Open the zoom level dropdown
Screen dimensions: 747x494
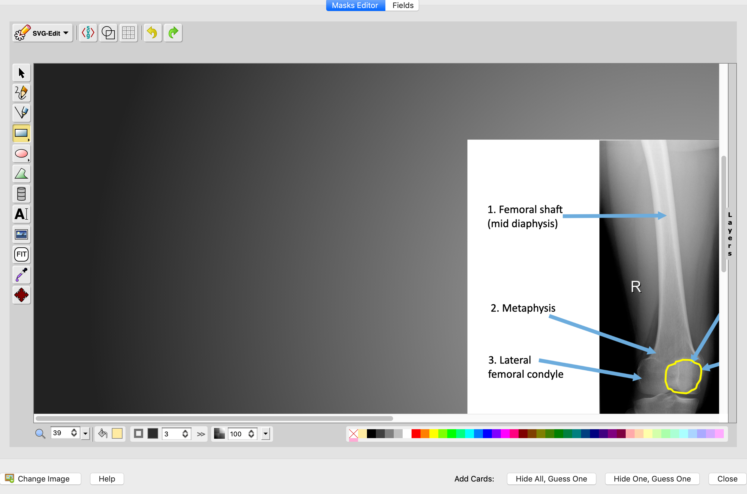tap(85, 433)
